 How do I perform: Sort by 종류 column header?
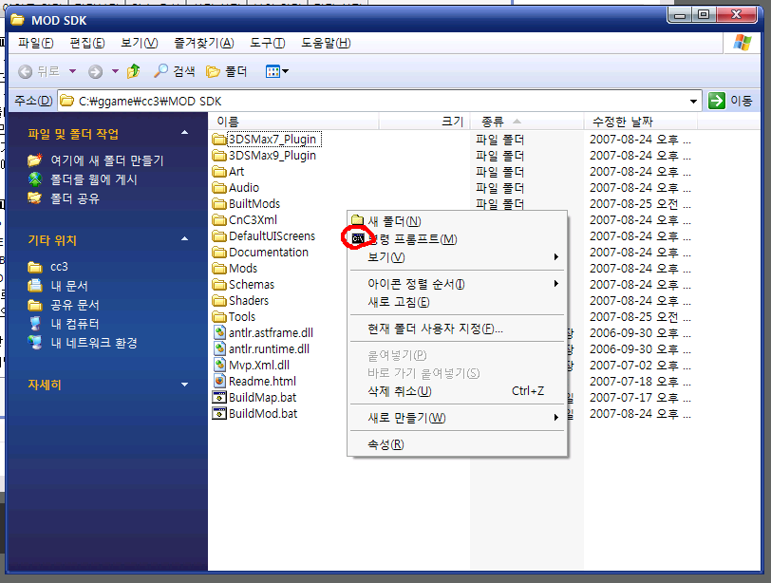pyautogui.click(x=527, y=122)
